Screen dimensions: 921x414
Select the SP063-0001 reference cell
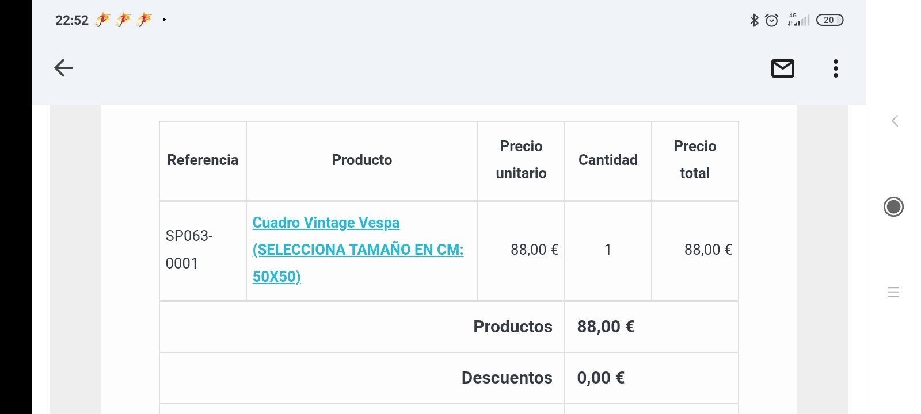(189, 250)
